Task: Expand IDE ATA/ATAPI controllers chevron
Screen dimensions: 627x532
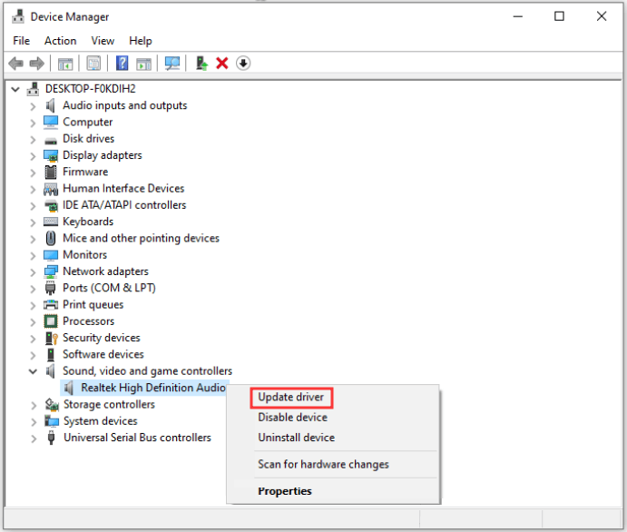Action: 33,205
